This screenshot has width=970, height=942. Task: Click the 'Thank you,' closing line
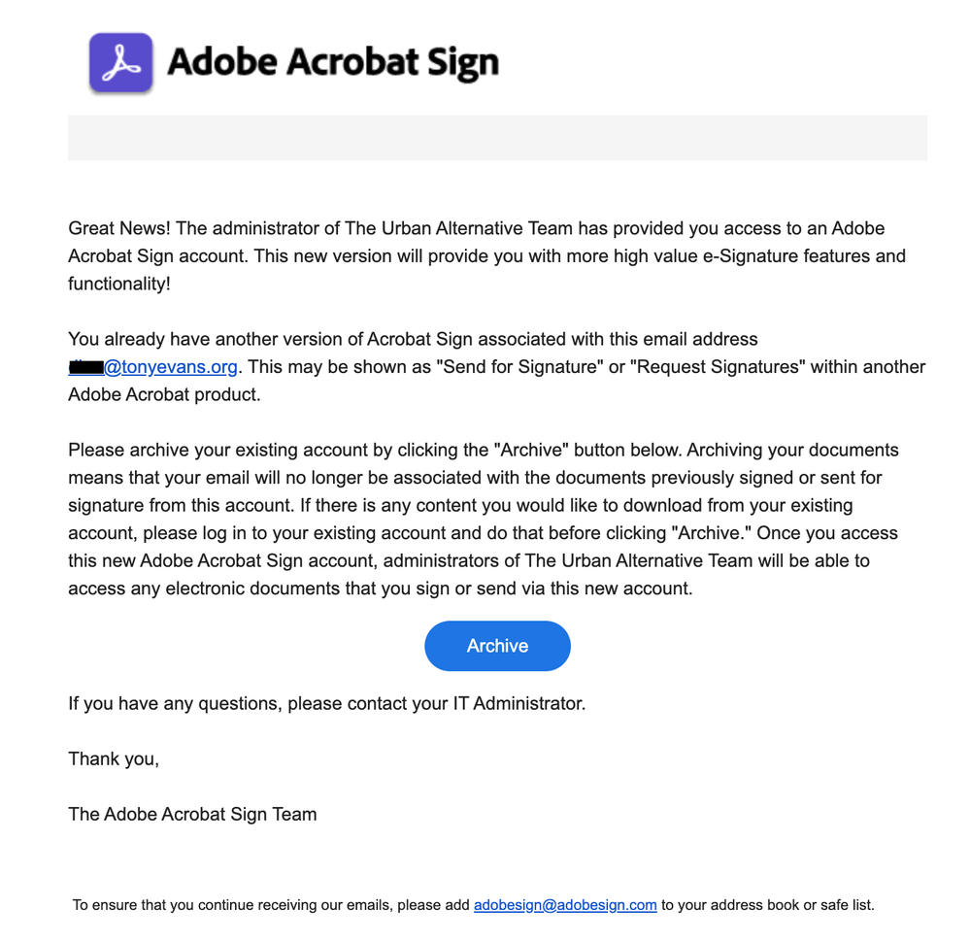click(114, 758)
